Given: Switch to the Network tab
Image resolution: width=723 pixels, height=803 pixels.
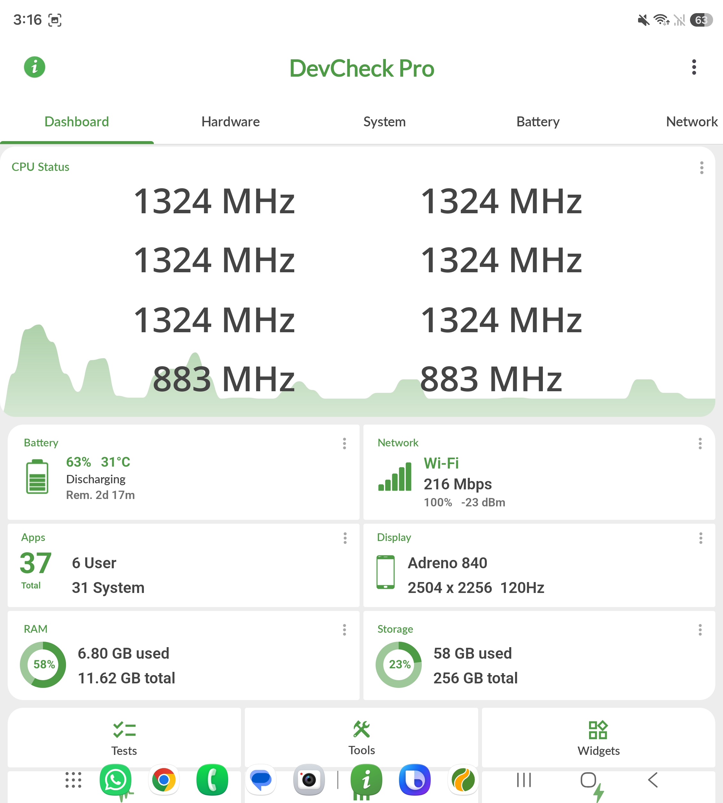Looking at the screenshot, I should [x=692, y=122].
